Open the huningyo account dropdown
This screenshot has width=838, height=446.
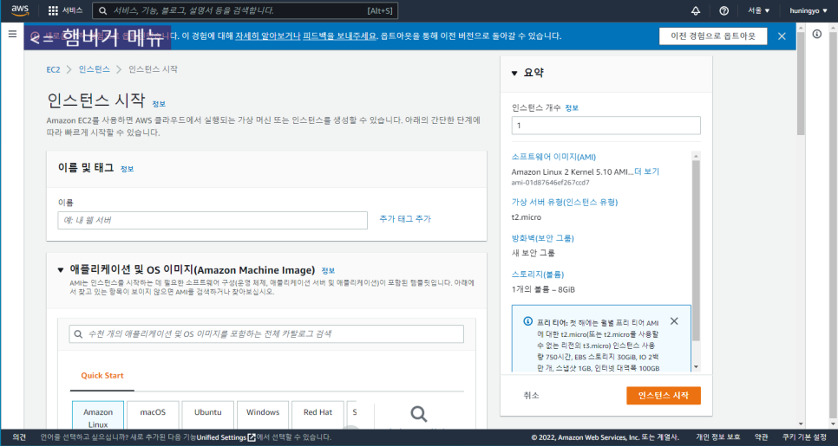coord(809,10)
